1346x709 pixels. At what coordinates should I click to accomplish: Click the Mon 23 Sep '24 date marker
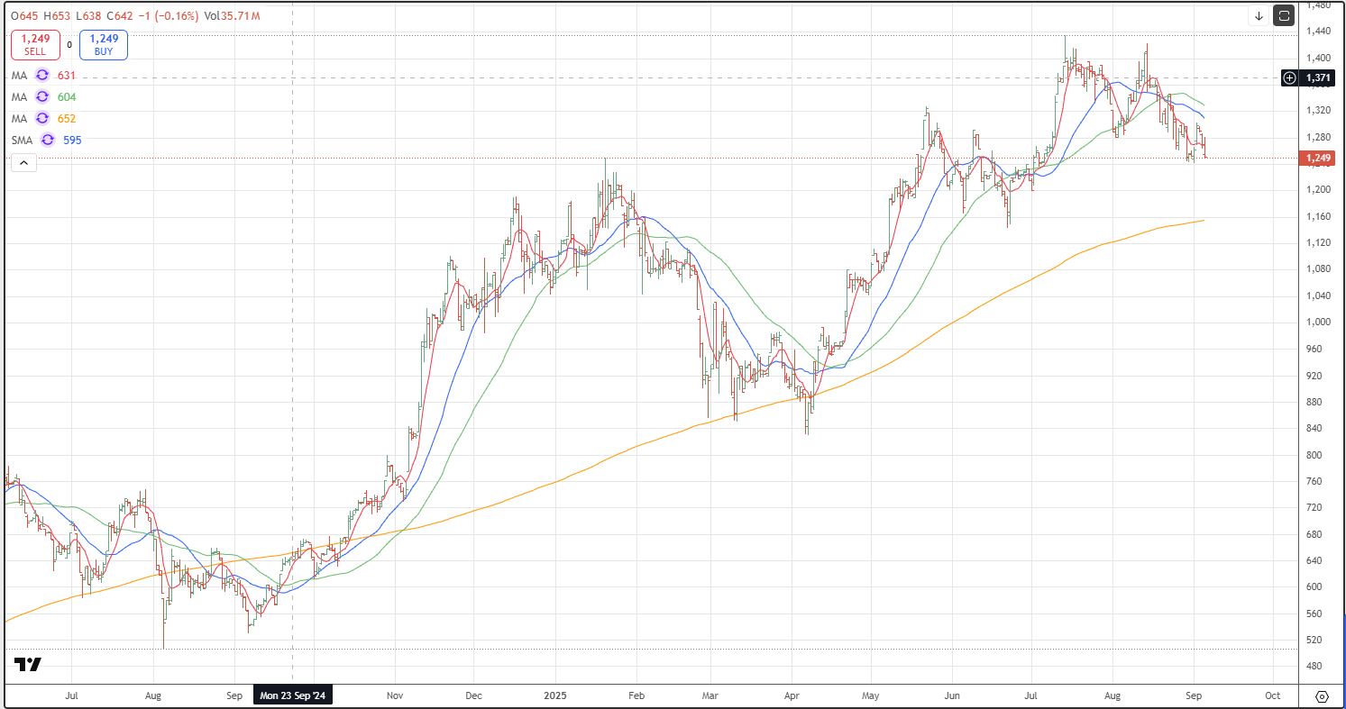(293, 696)
